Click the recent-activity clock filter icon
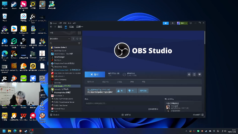 [x=77, y=39]
